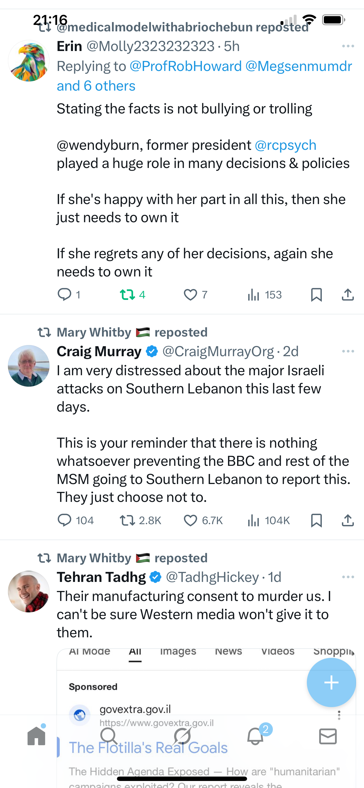Share Erin's tweet
The image size is (364, 788).
tap(348, 295)
